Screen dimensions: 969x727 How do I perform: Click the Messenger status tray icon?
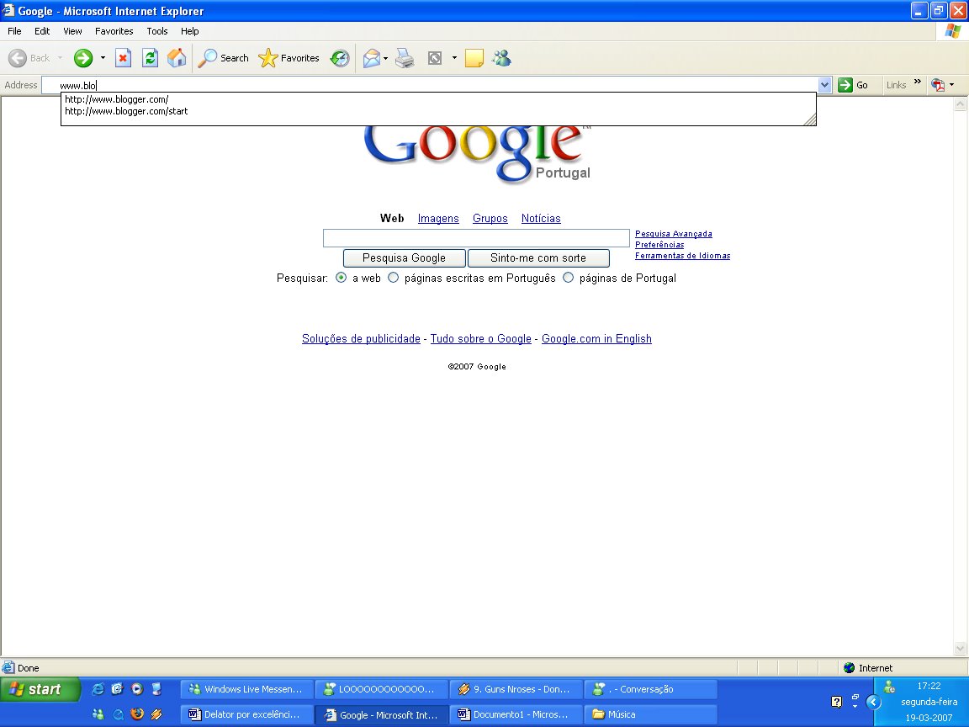(890, 687)
